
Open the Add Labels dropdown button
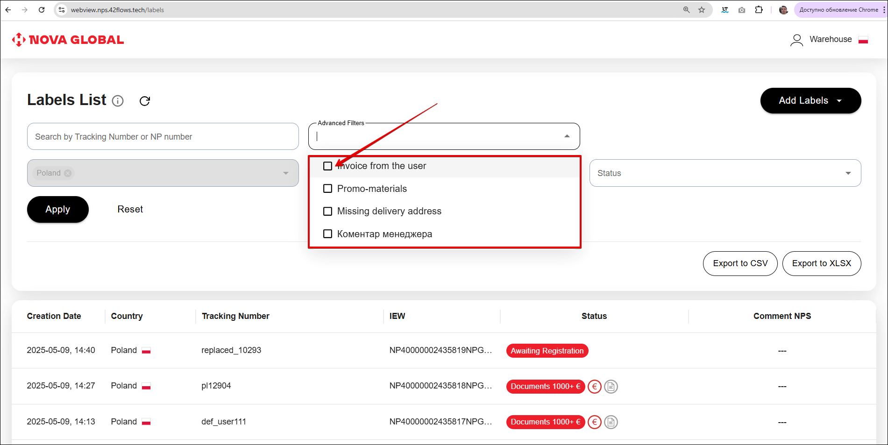(x=810, y=100)
